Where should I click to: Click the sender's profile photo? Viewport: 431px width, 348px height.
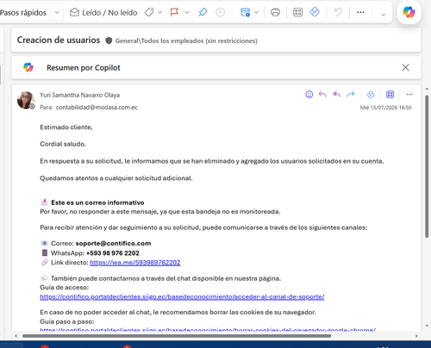coord(26,100)
